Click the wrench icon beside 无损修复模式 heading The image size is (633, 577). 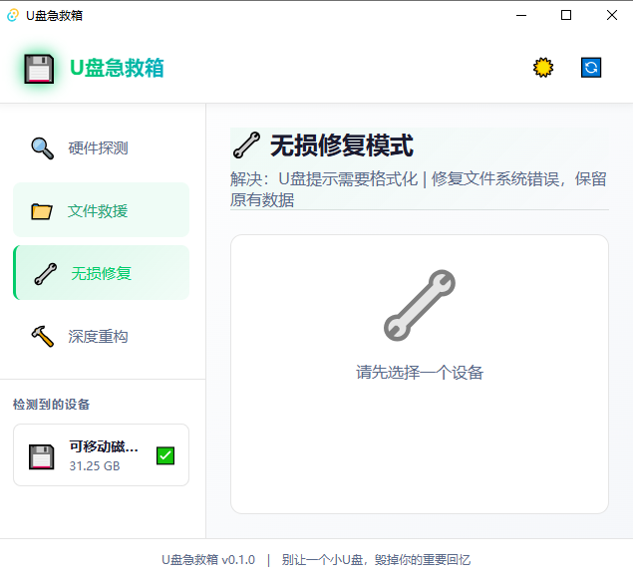pyautogui.click(x=245, y=146)
